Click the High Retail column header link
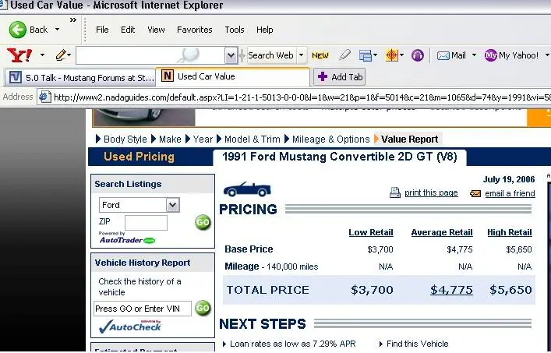 click(x=510, y=232)
